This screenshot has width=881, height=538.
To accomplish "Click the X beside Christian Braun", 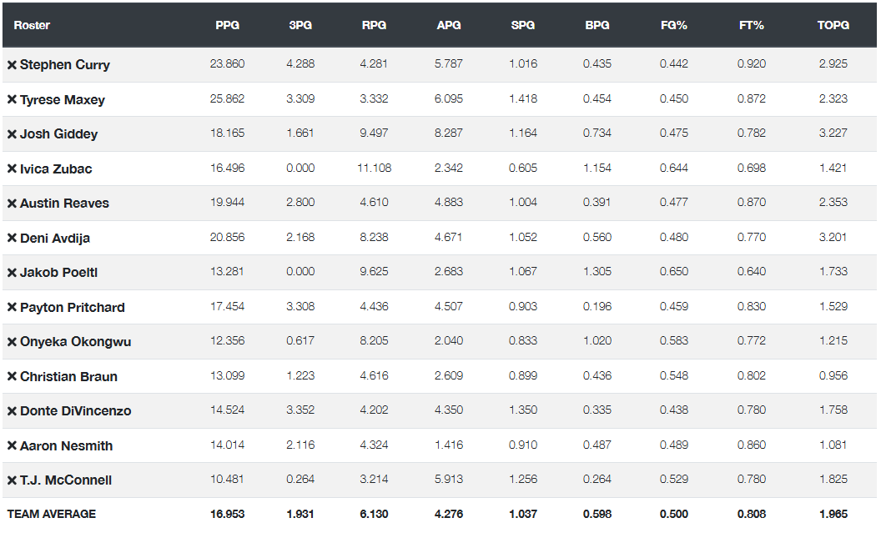I will tap(12, 376).
